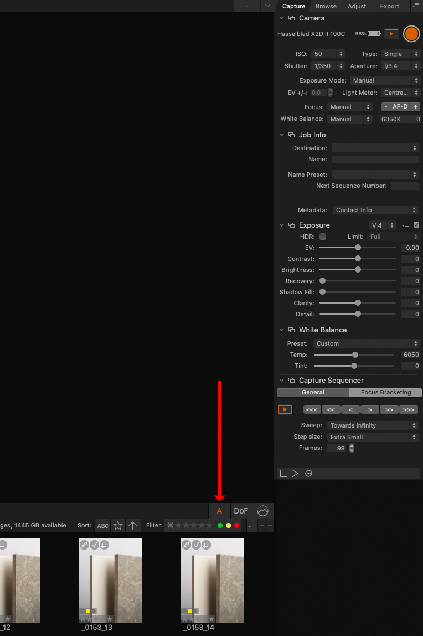Clear the rating filter with the X
The image size is (423, 636).
click(x=170, y=525)
